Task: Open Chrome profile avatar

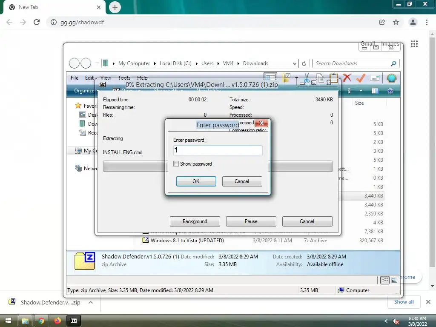Action: pos(413,22)
